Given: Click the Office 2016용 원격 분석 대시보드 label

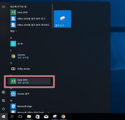Looking at the screenshot, I should (x=33, y=25).
